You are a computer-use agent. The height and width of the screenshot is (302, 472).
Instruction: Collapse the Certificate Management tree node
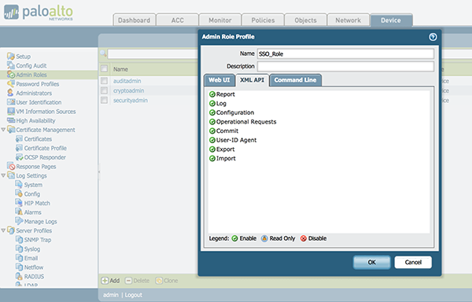(3, 130)
